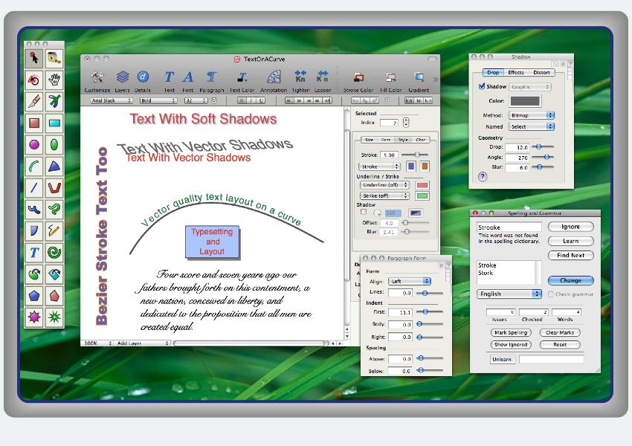Select the knife cutting tool
The height and width of the screenshot is (446, 632).
(x=34, y=102)
